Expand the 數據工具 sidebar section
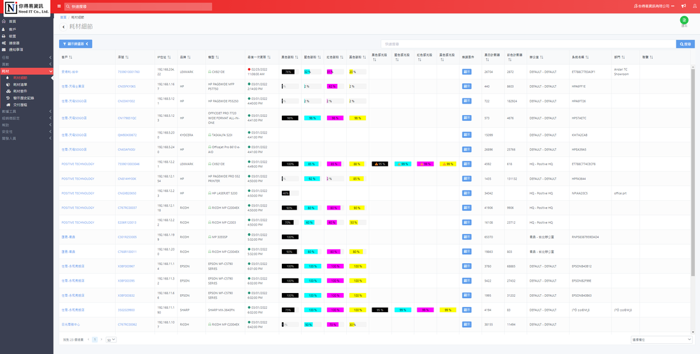Screen dimensions: 700x354 pos(26,111)
